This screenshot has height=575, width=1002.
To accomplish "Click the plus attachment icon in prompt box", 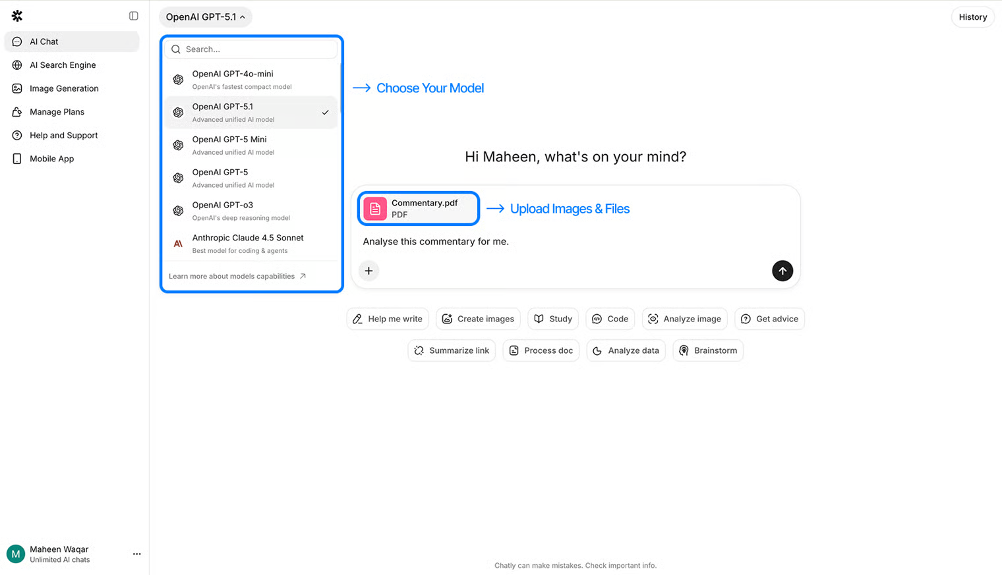I will point(368,271).
